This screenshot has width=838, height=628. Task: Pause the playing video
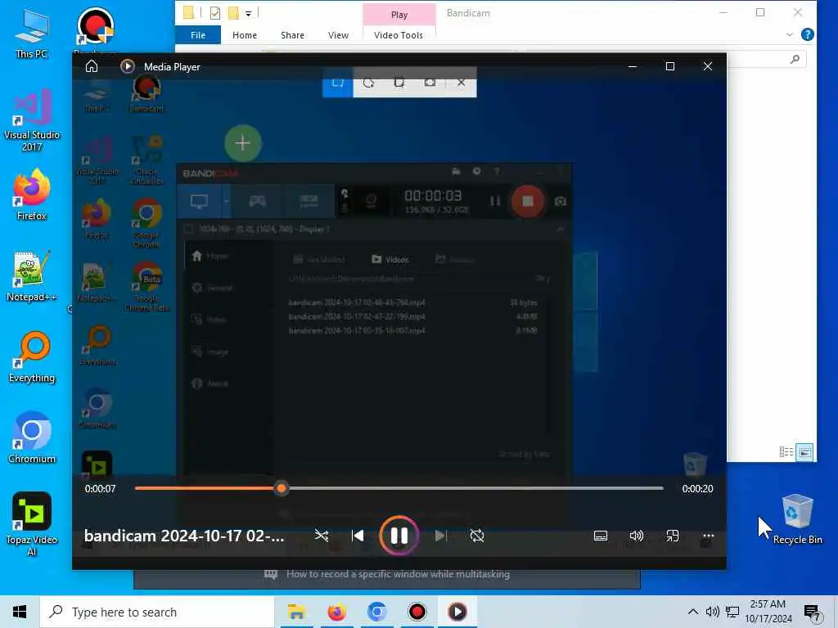[399, 536]
